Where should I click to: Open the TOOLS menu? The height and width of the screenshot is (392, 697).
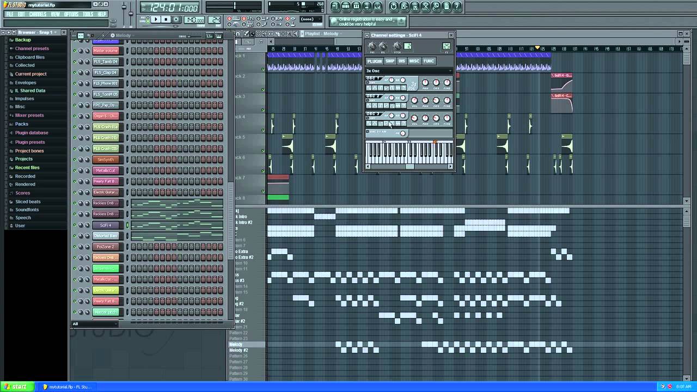click(88, 14)
